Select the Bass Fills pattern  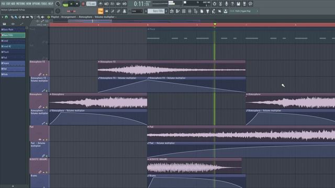(13, 35)
